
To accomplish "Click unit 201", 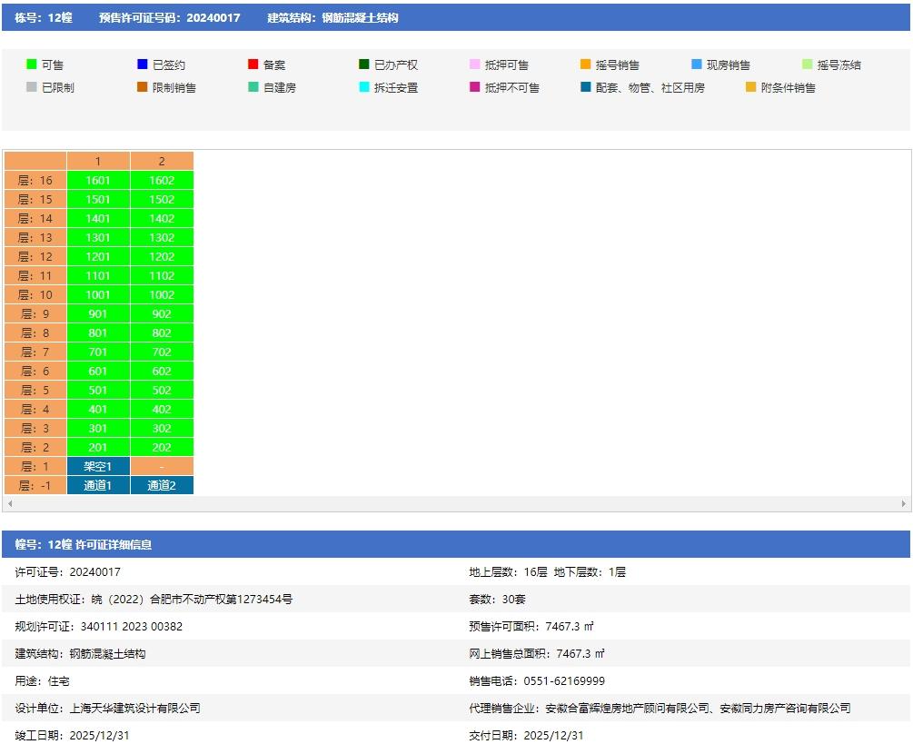I will click(98, 447).
